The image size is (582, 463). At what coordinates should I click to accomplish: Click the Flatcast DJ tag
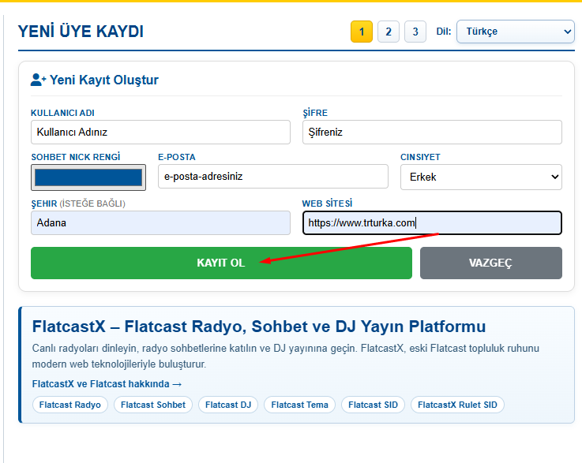click(228, 405)
